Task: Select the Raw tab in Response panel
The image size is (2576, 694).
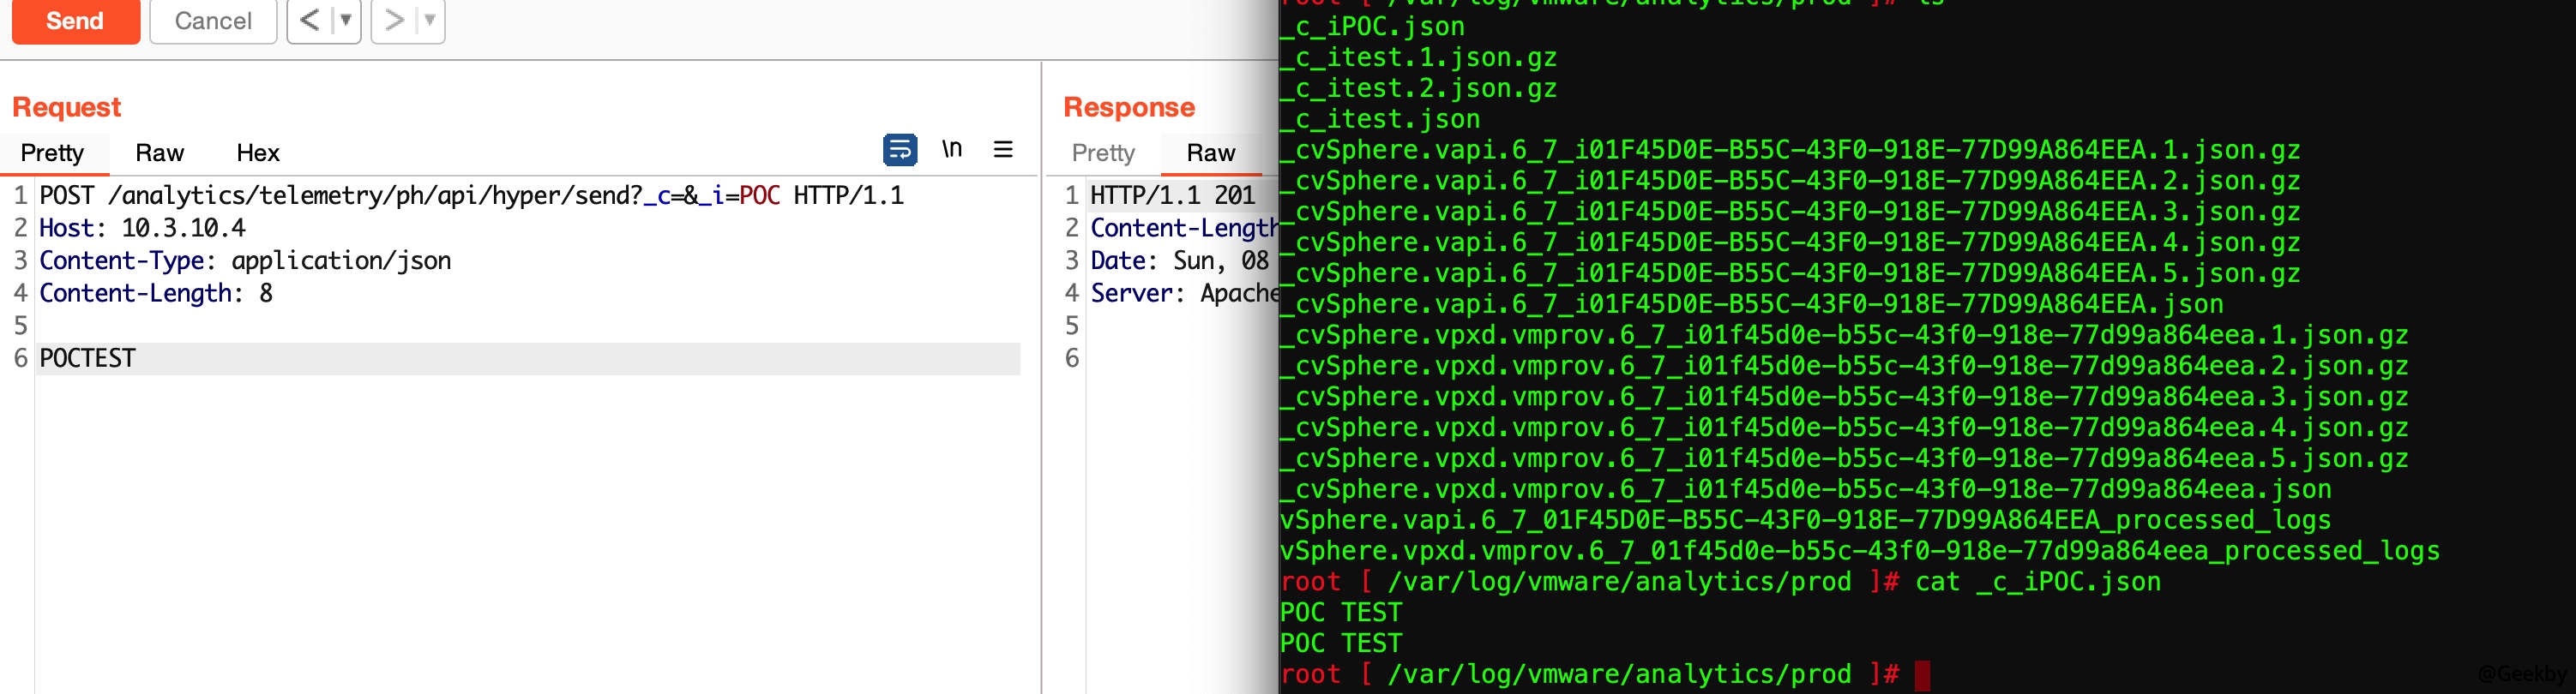Action: (1210, 153)
